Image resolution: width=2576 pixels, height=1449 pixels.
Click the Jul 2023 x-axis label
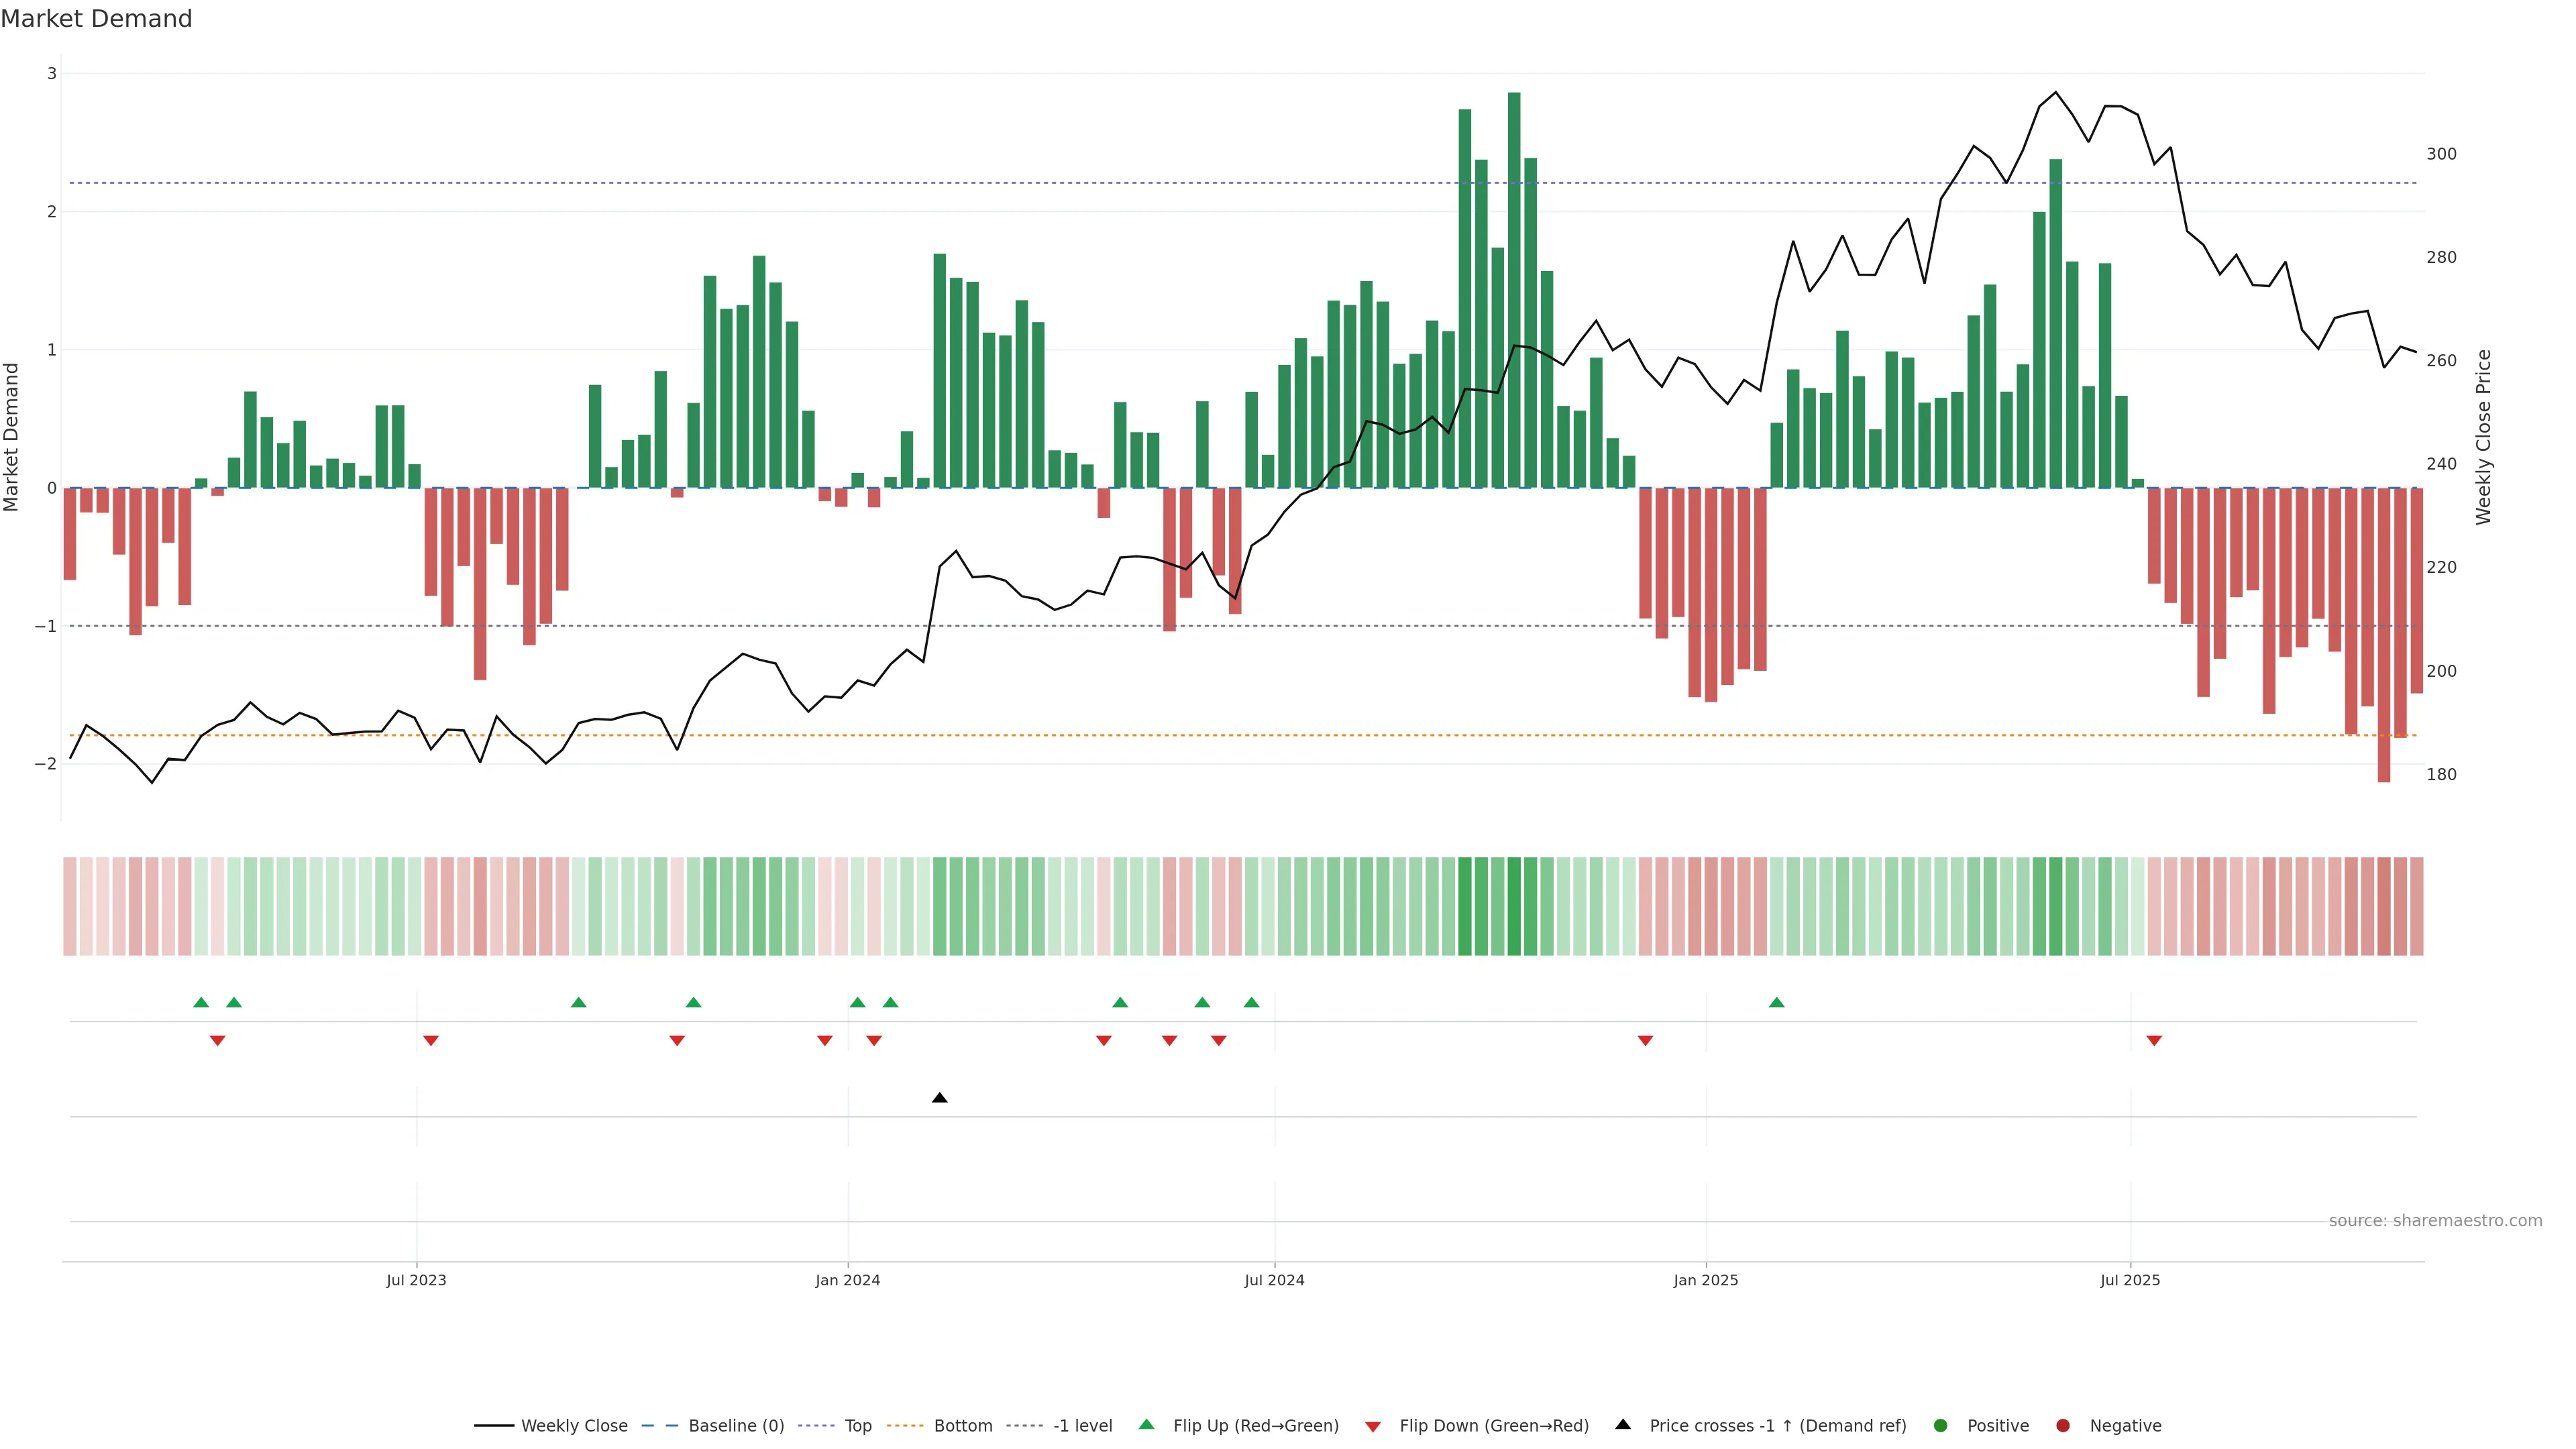[x=416, y=1280]
